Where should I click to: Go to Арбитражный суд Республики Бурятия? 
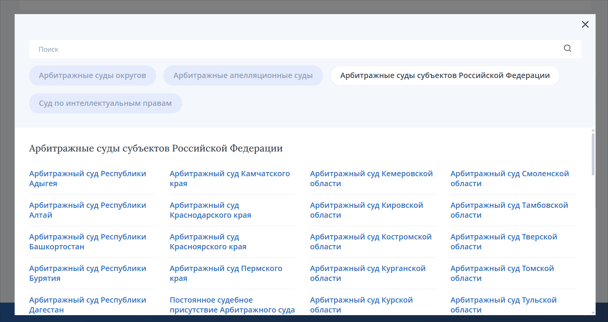88,273
